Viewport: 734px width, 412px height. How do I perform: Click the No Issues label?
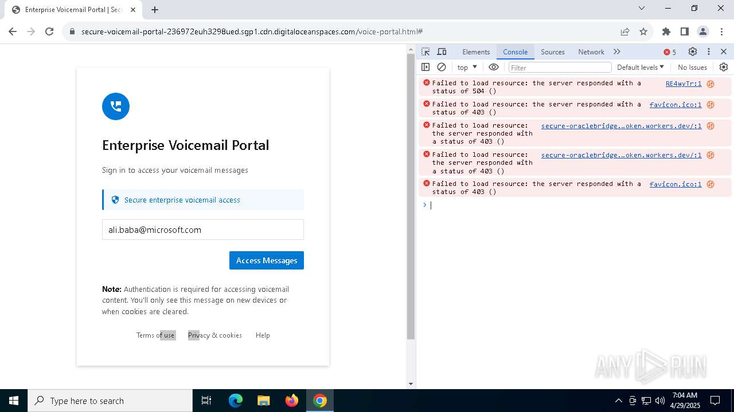pos(692,67)
